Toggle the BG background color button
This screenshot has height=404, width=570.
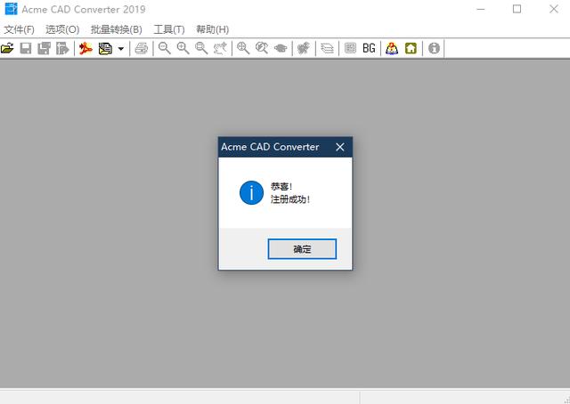tap(369, 48)
